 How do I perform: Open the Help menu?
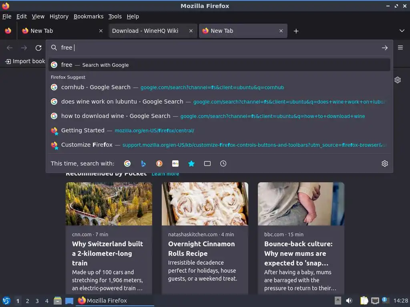pos(133,16)
